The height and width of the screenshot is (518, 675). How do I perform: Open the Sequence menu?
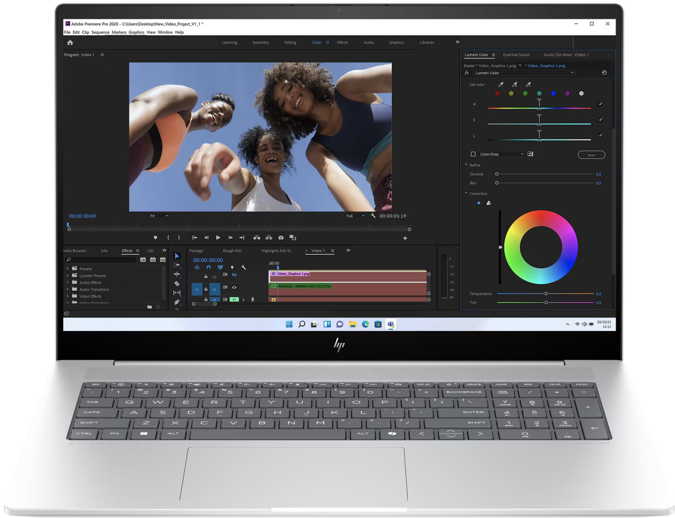pyautogui.click(x=100, y=33)
